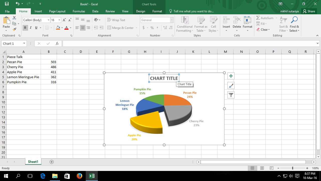The width and height of the screenshot is (321, 181).
Task: Select the Chart Title text box
Action: point(164,78)
